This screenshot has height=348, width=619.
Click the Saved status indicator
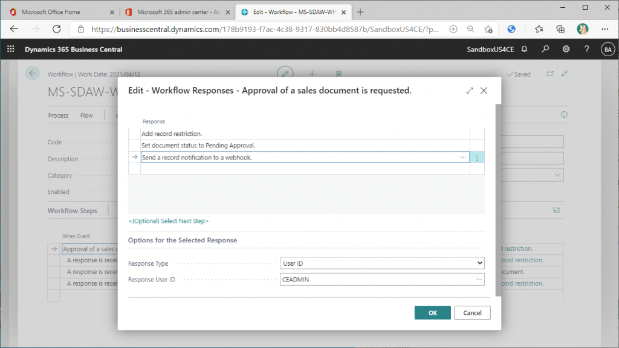tap(518, 74)
